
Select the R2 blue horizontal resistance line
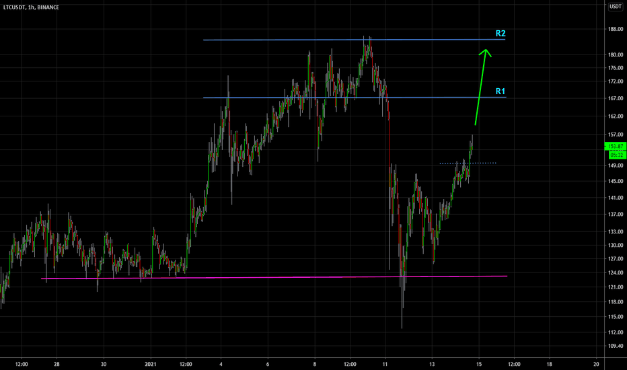(x=354, y=40)
